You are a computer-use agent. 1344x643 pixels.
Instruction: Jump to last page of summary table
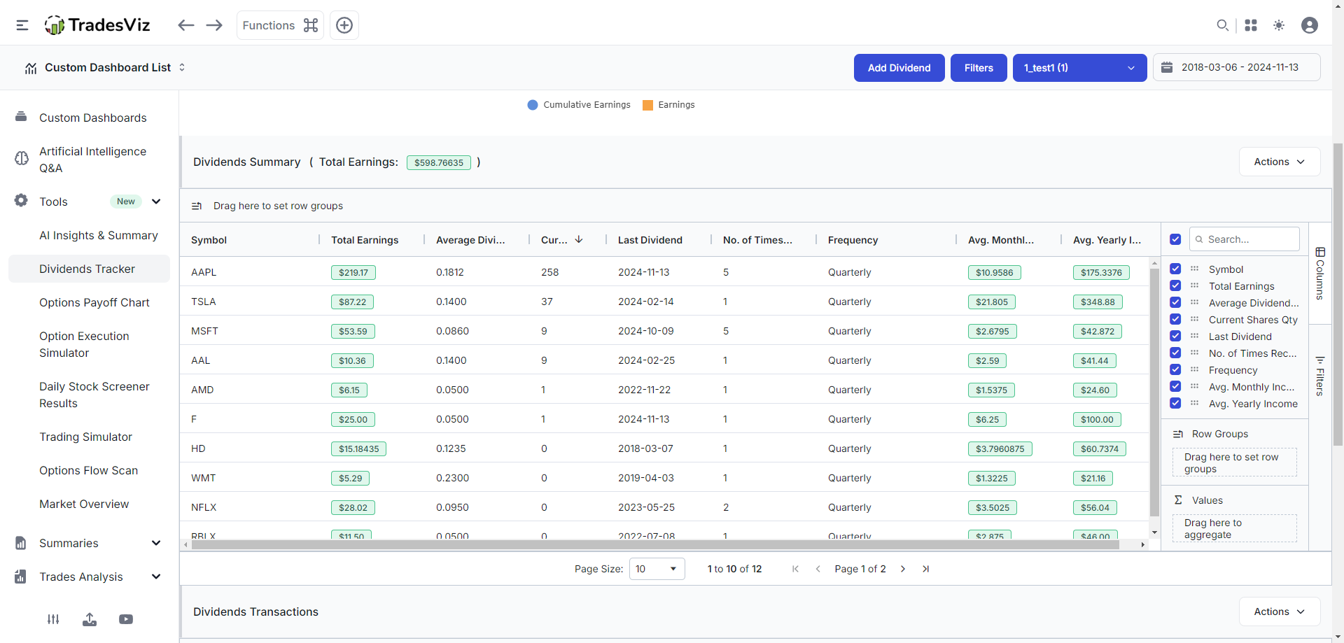point(925,569)
